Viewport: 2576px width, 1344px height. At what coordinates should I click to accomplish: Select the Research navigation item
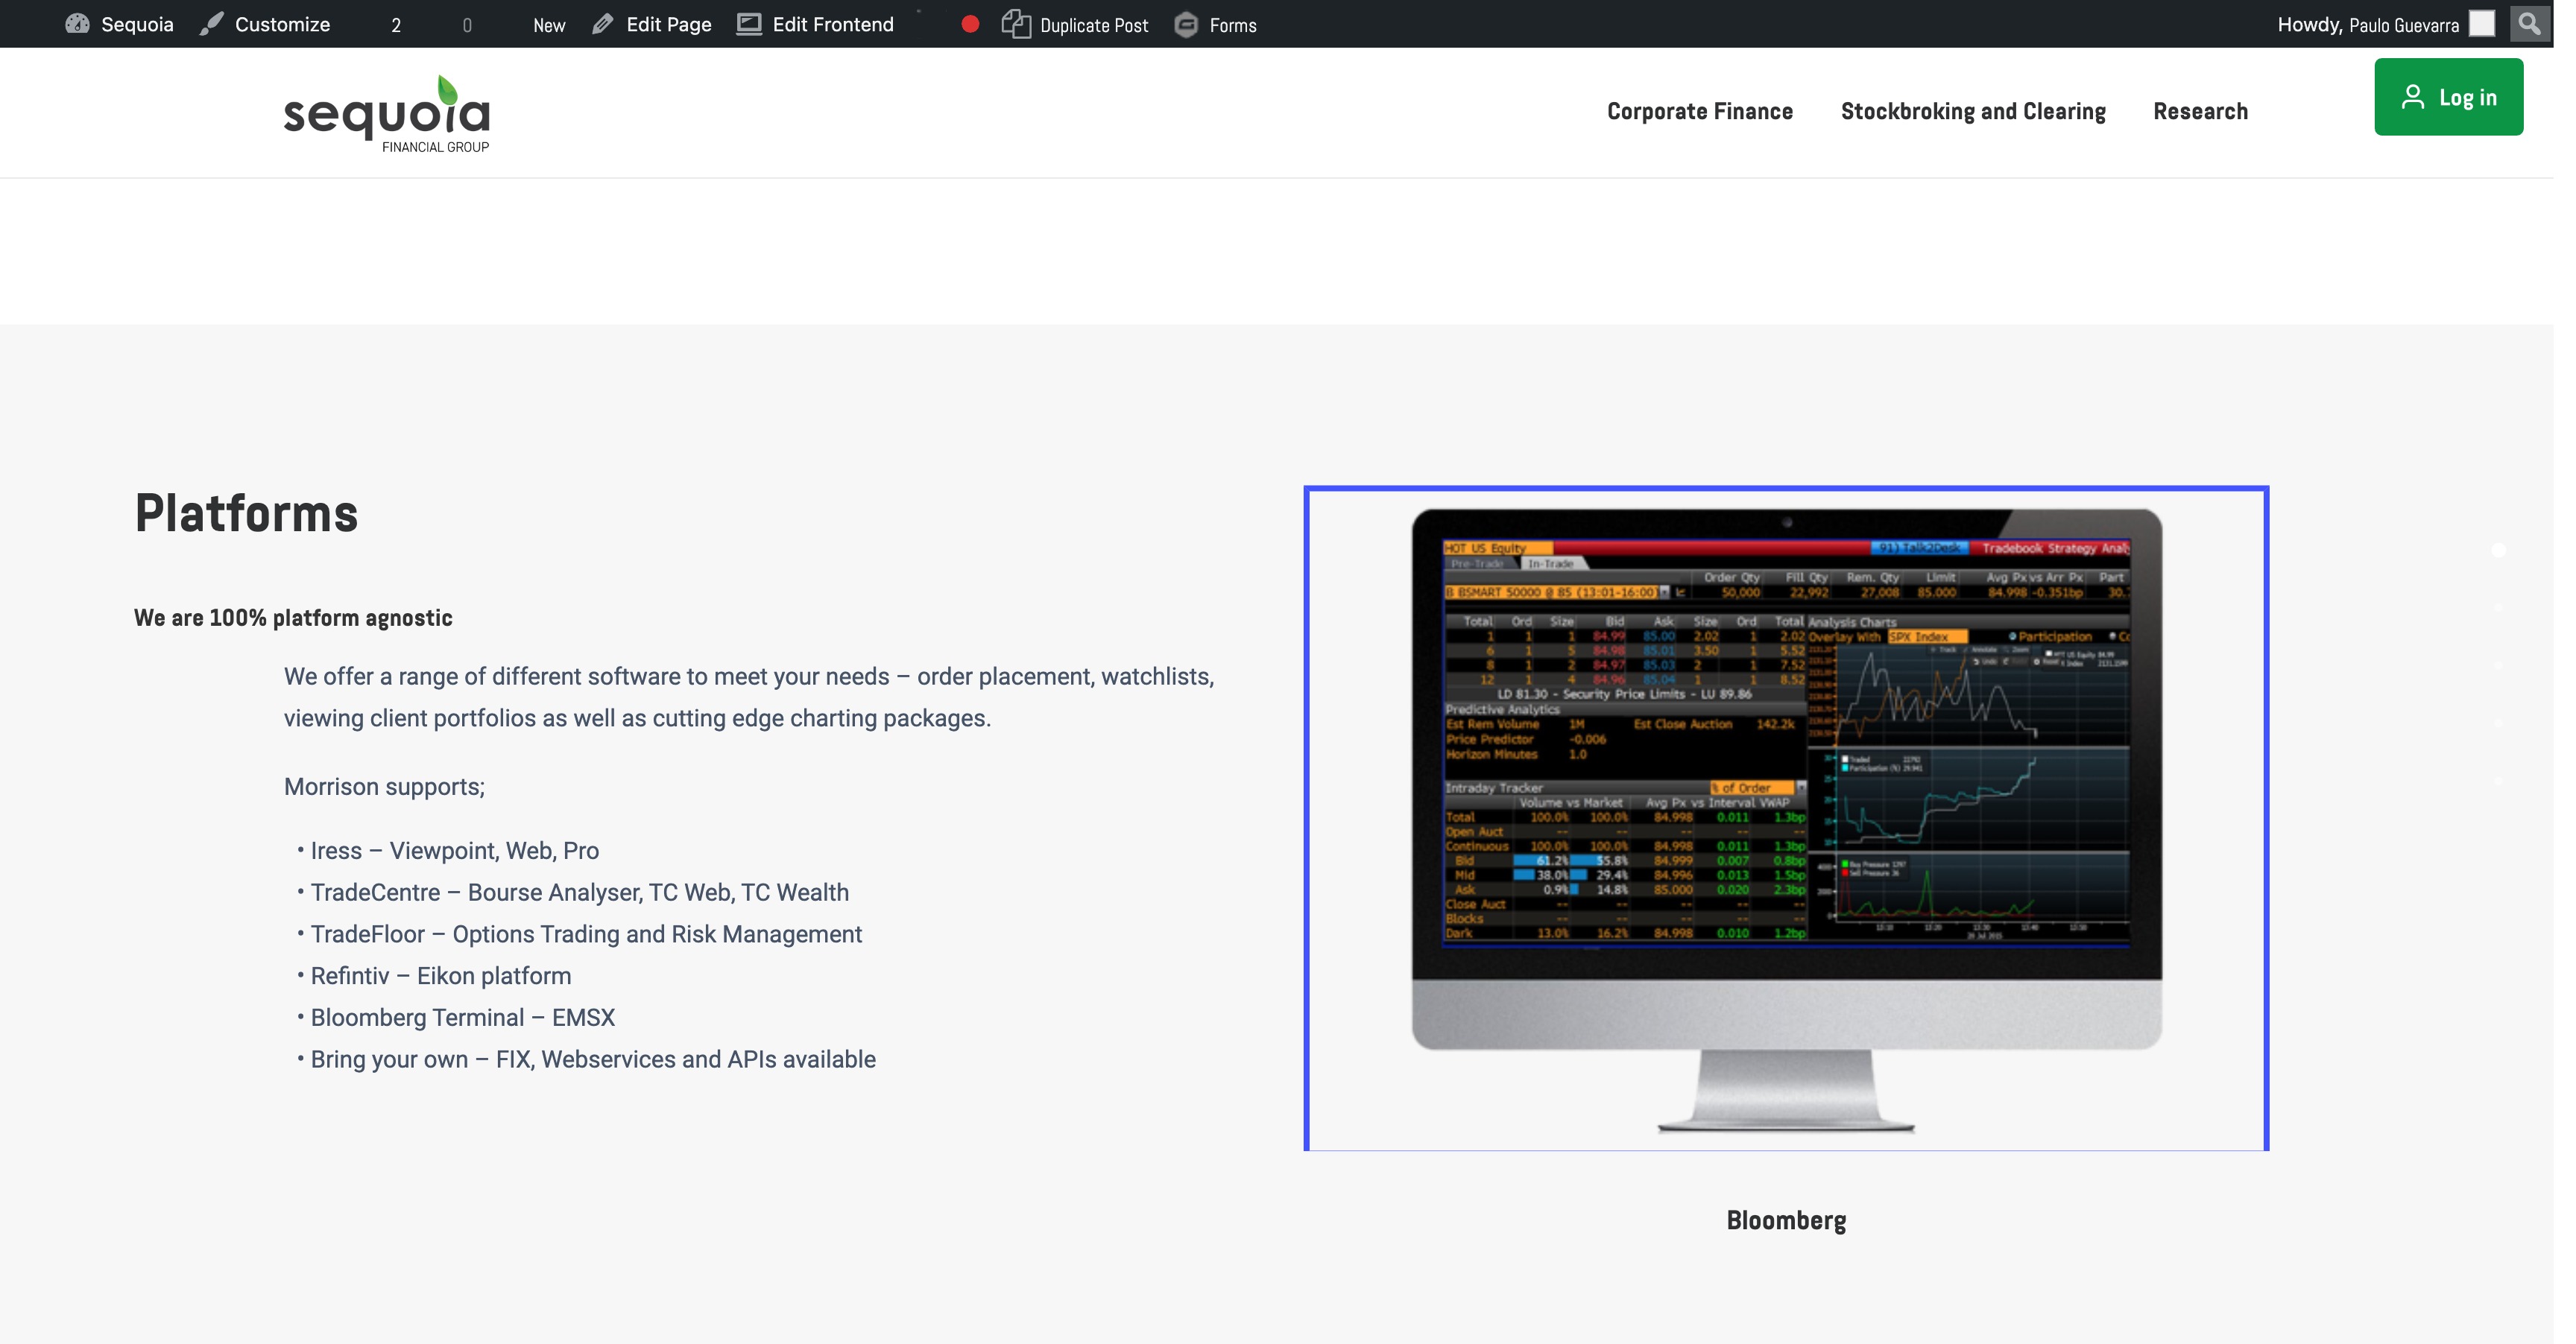tap(2200, 111)
